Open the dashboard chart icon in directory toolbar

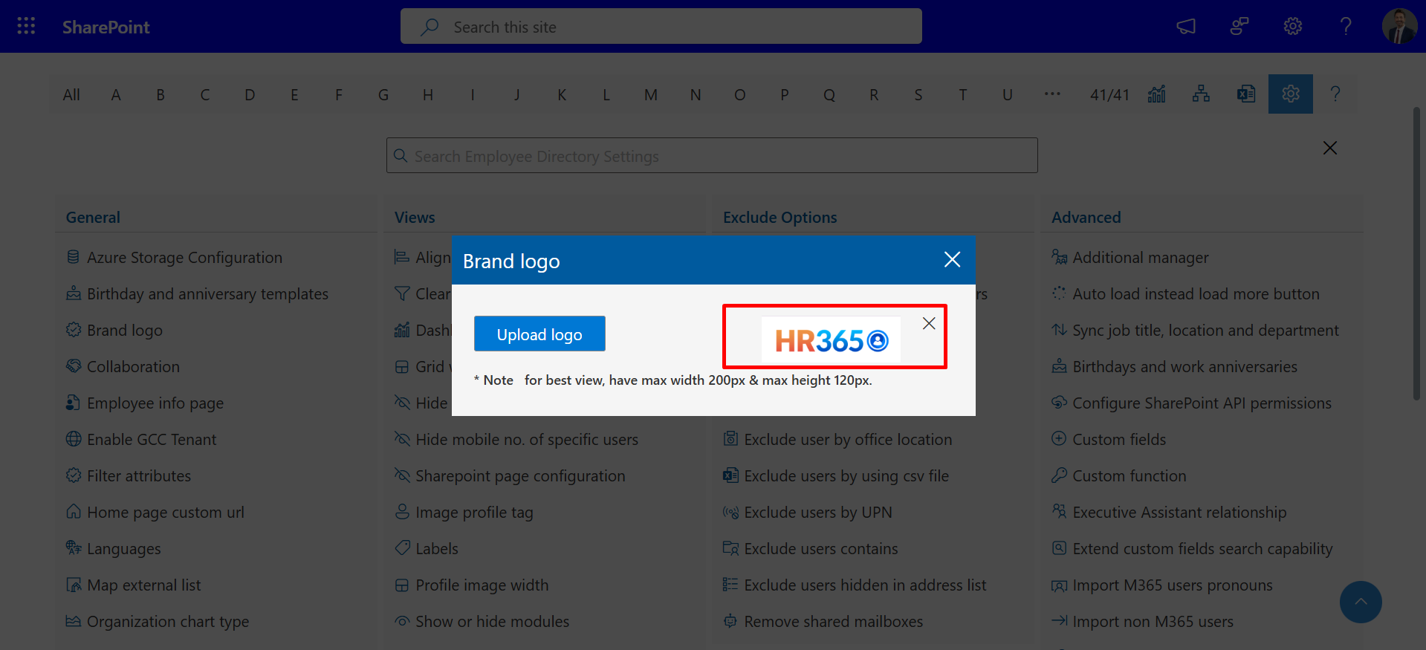click(1157, 94)
